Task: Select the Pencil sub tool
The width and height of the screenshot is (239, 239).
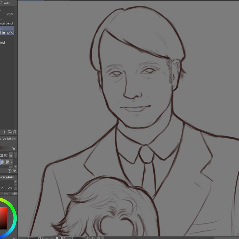Action: (x=7, y=12)
